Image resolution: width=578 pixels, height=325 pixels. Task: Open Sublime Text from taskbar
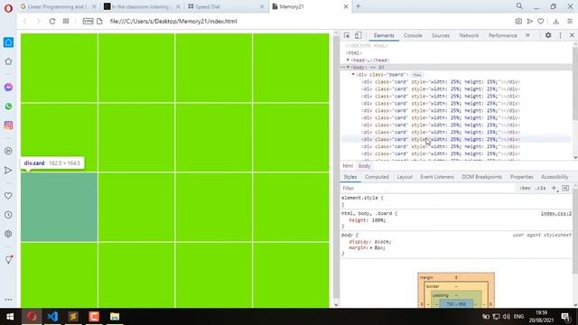pyautogui.click(x=73, y=317)
